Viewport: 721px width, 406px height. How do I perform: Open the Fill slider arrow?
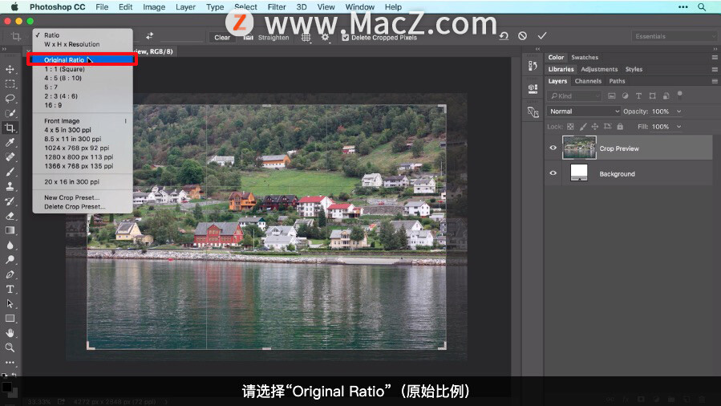click(x=678, y=127)
